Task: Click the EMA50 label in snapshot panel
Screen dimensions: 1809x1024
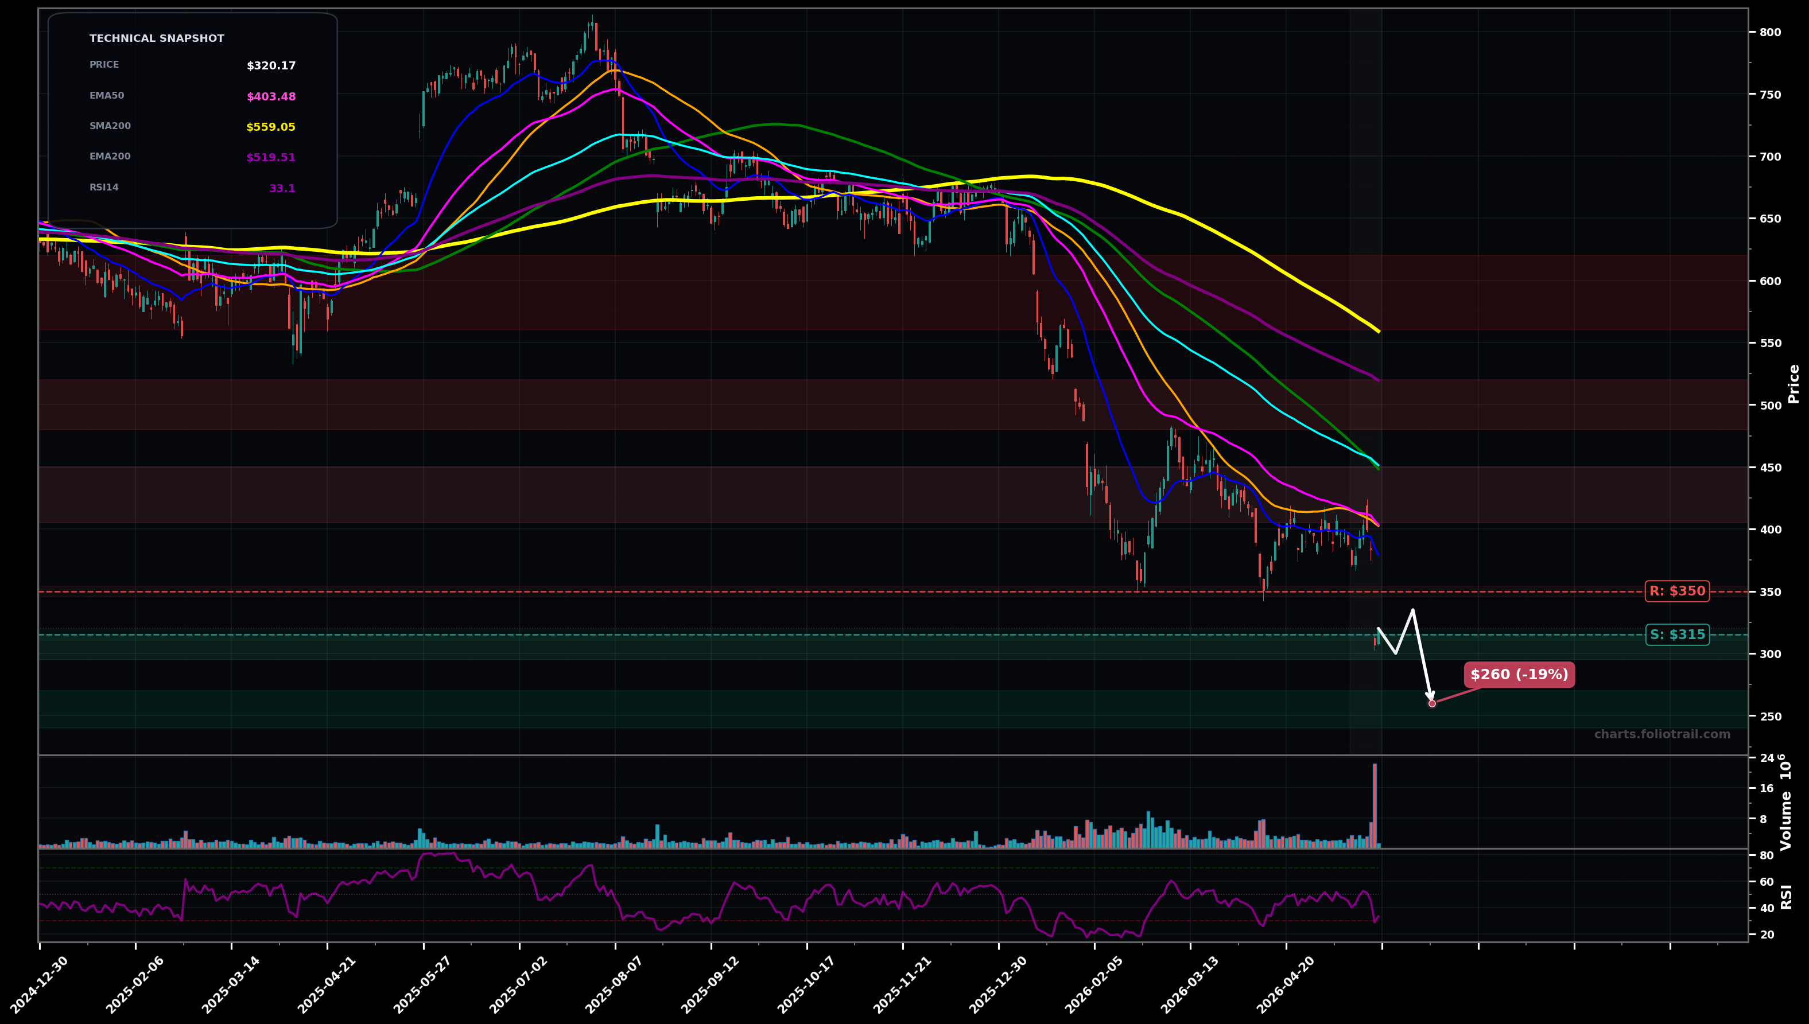Action: point(106,96)
